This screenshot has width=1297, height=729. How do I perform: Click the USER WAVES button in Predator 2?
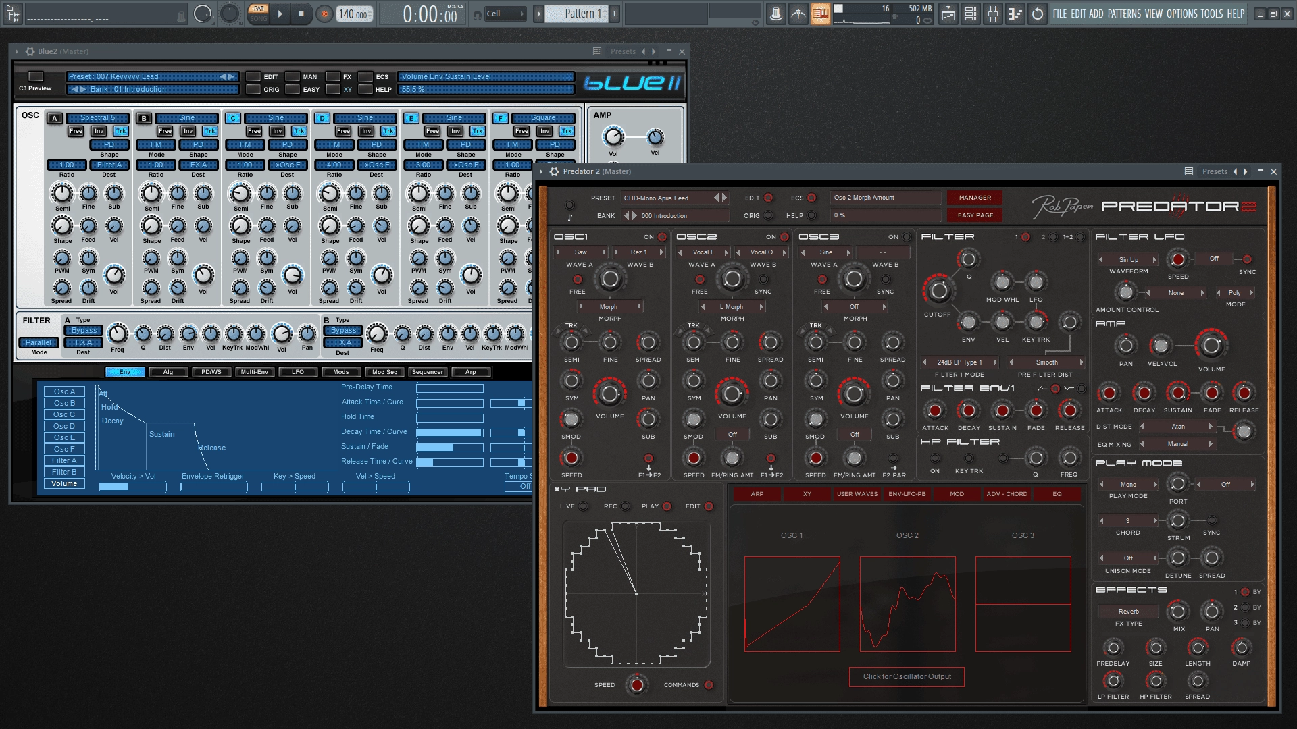[x=857, y=494]
